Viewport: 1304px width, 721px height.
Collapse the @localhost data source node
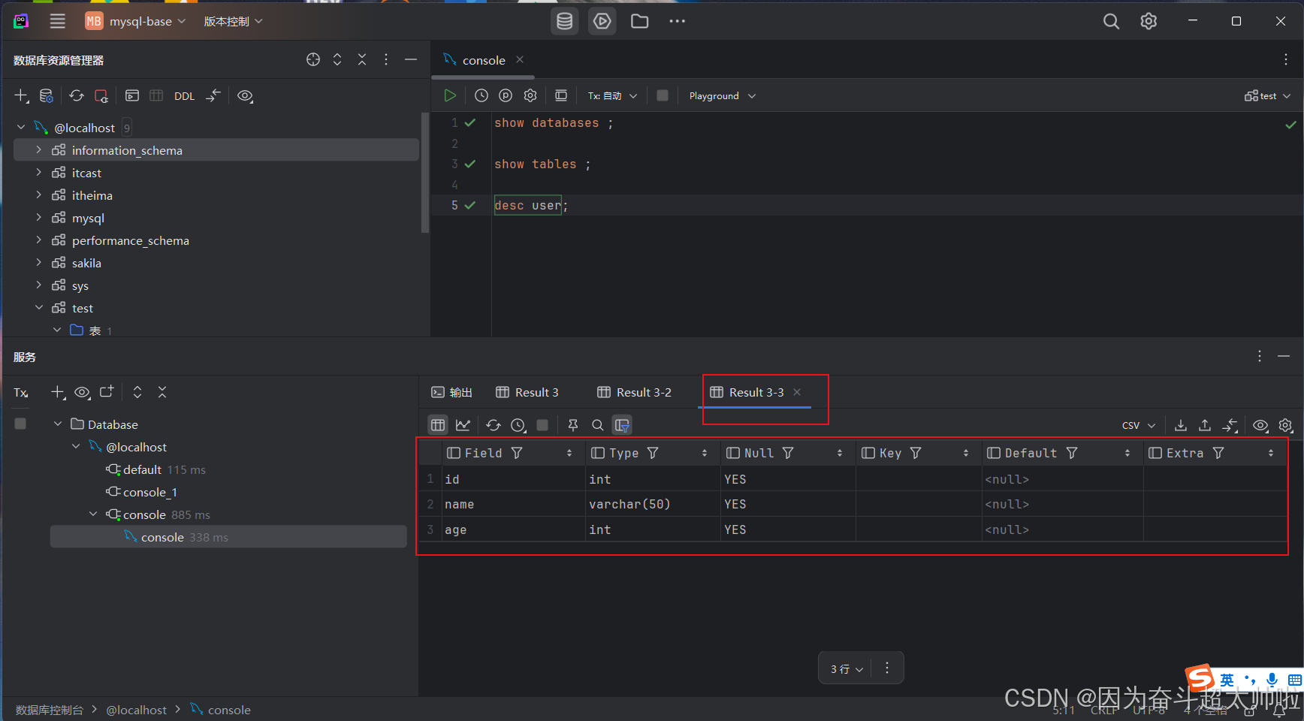[21, 128]
